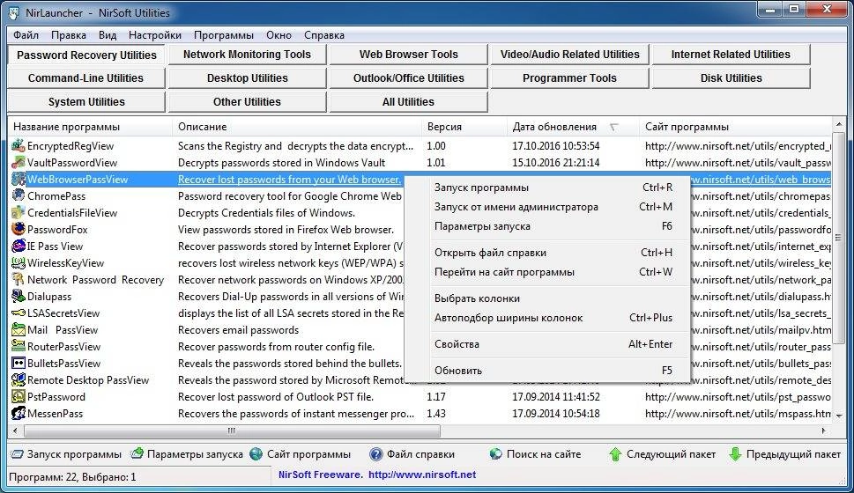The height and width of the screenshot is (493, 854).
Task: Click the PasswordFox program icon
Action: (x=18, y=229)
